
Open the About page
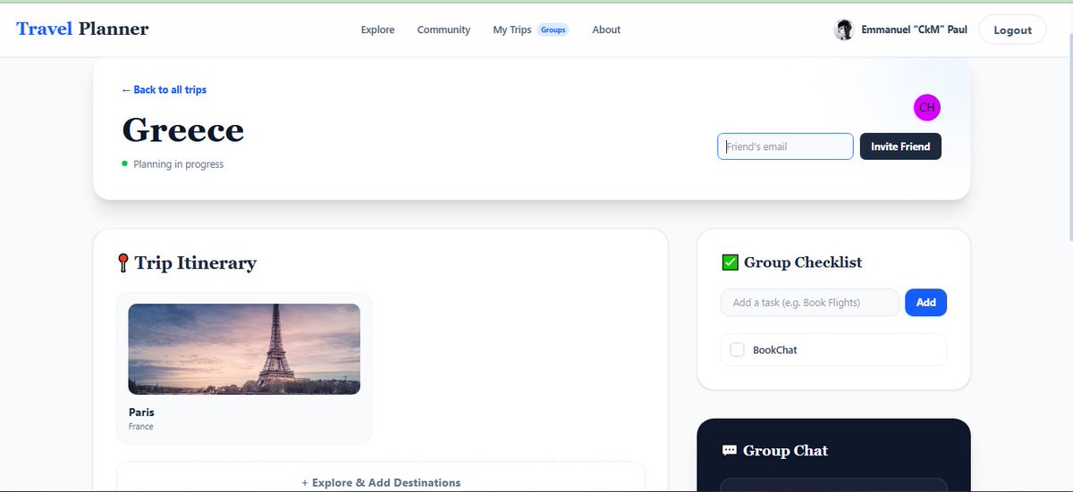pos(606,29)
